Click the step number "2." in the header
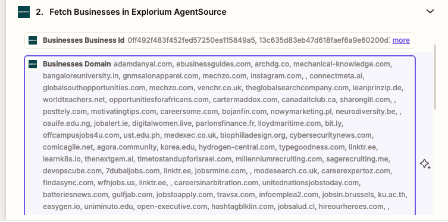This screenshot has height=222, width=448. (x=39, y=12)
